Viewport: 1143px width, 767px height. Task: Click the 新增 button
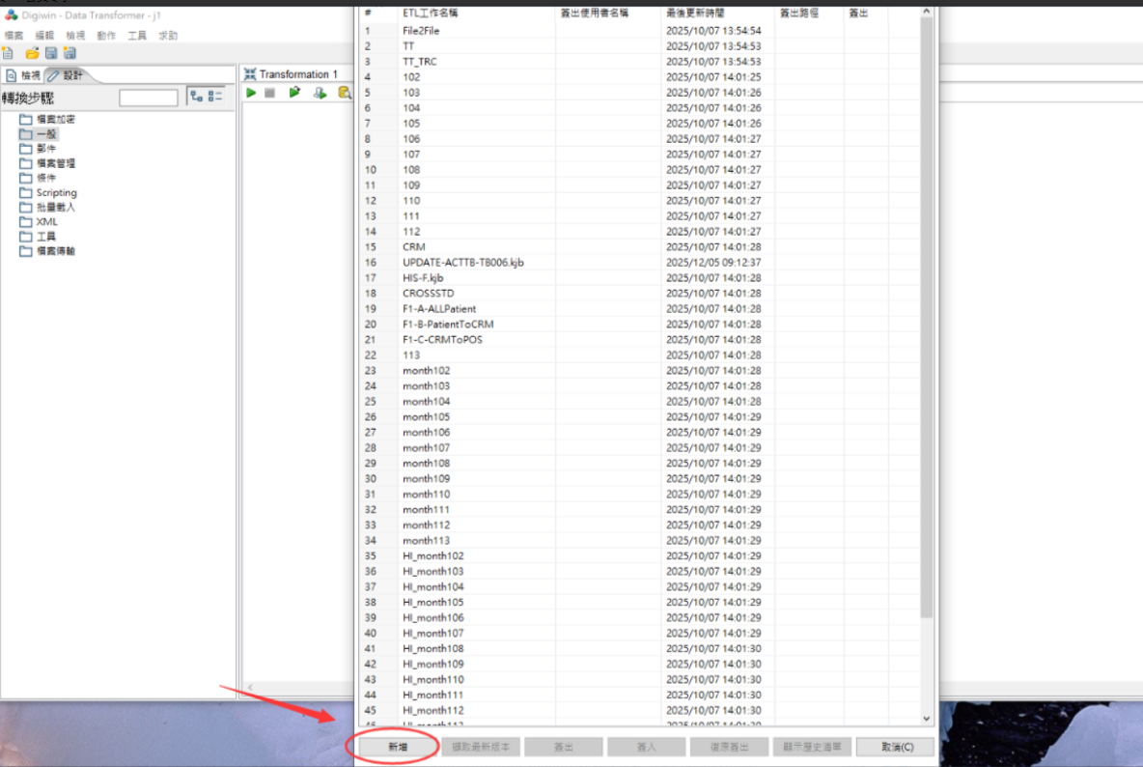398,747
